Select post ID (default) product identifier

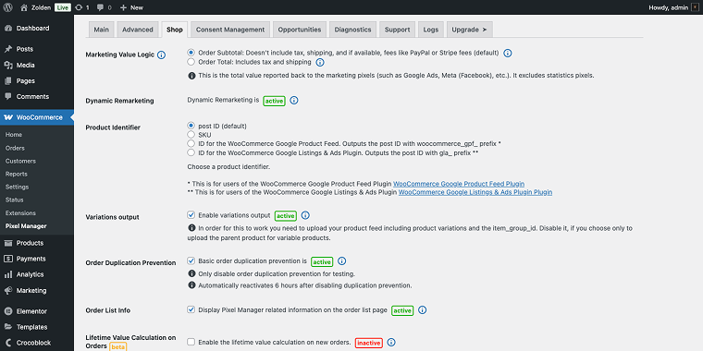coord(191,126)
